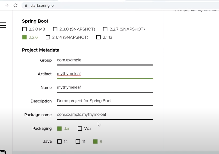Select Spring Boot 2.1.14 (SNAPSHOT)

67,37
